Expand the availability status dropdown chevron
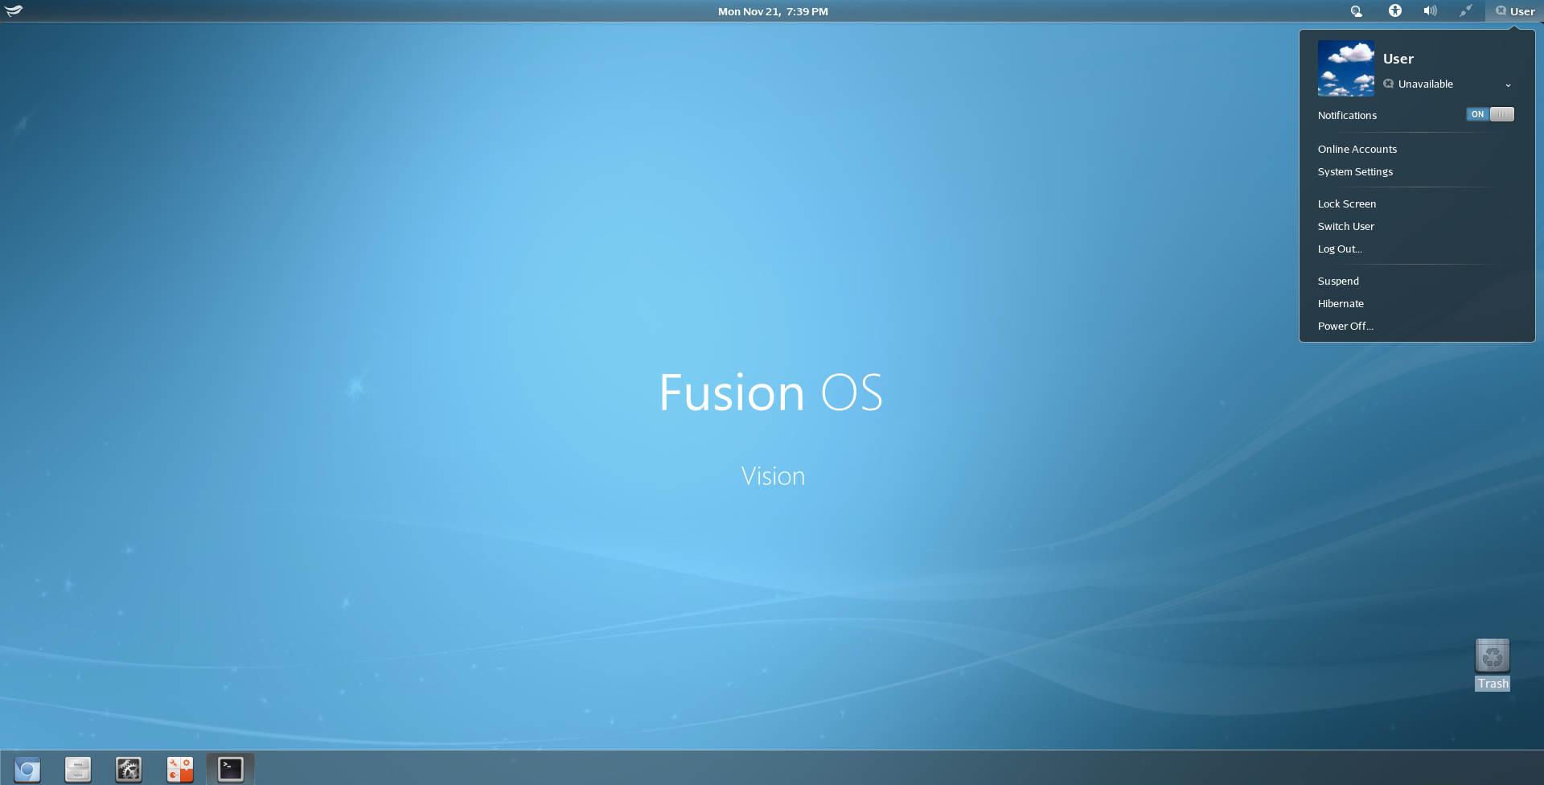This screenshot has width=1544, height=785. coord(1508,84)
